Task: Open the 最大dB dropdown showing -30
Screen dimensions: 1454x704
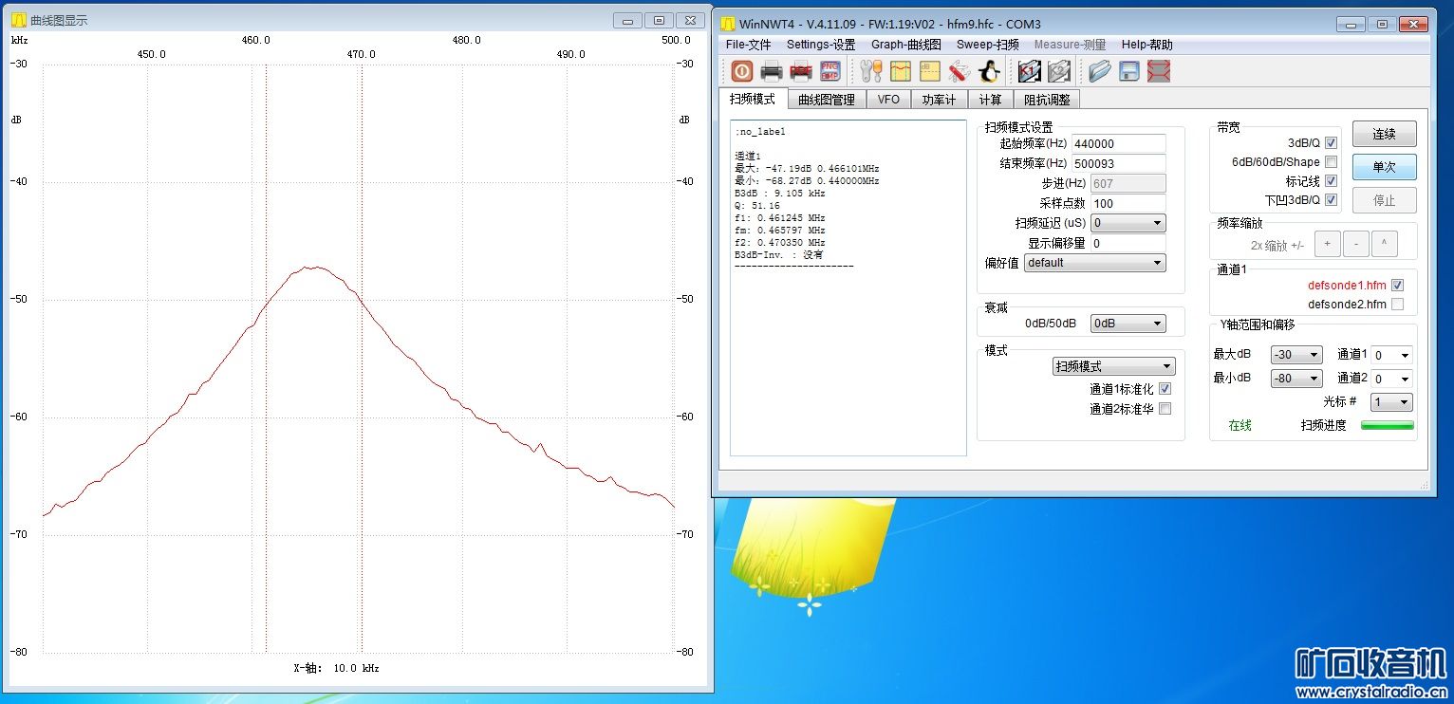Action: coord(1296,355)
